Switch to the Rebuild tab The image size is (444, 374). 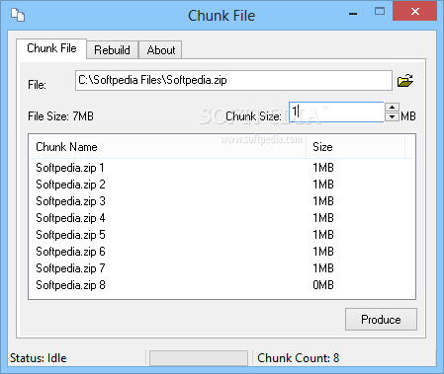click(112, 50)
